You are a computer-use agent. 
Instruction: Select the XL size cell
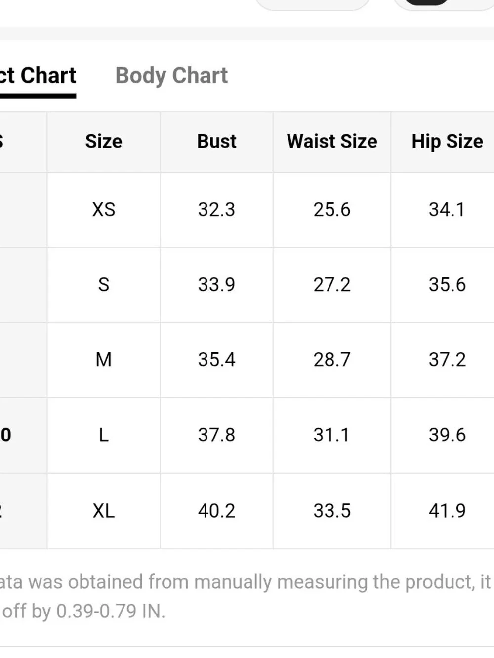104,511
